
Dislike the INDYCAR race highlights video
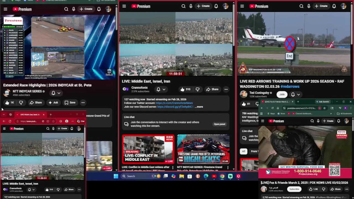[21, 103]
